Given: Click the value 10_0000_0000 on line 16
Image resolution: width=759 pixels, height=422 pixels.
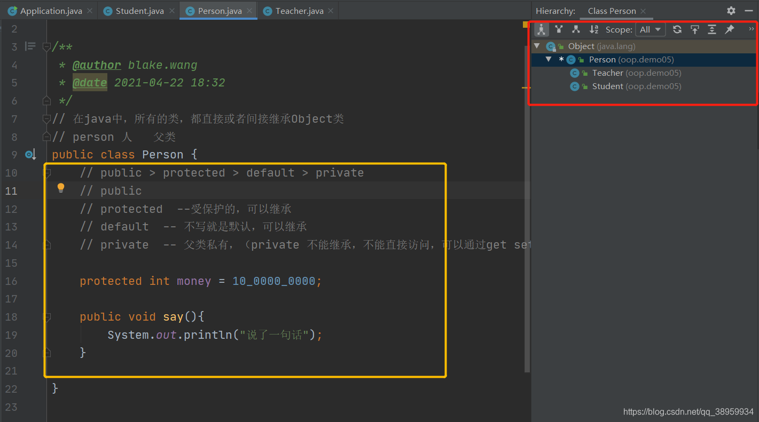Looking at the screenshot, I should click(274, 281).
